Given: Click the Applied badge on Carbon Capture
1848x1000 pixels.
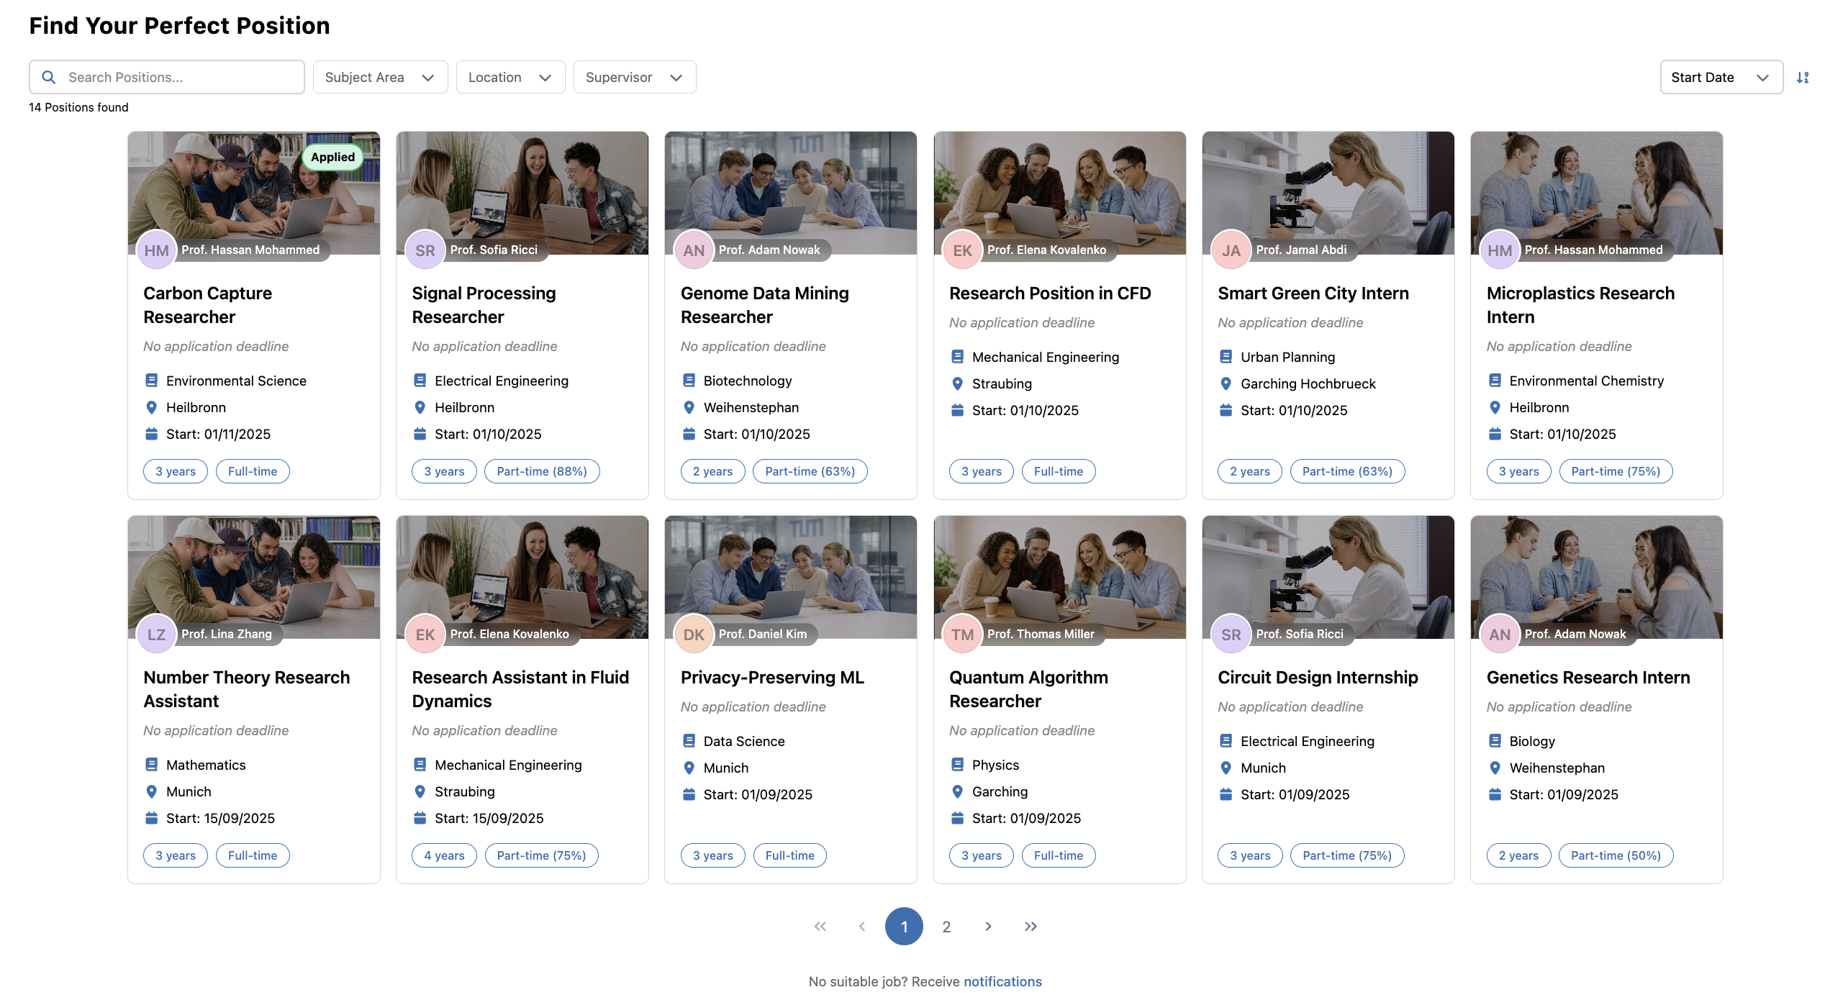Looking at the screenshot, I should coord(332,157).
